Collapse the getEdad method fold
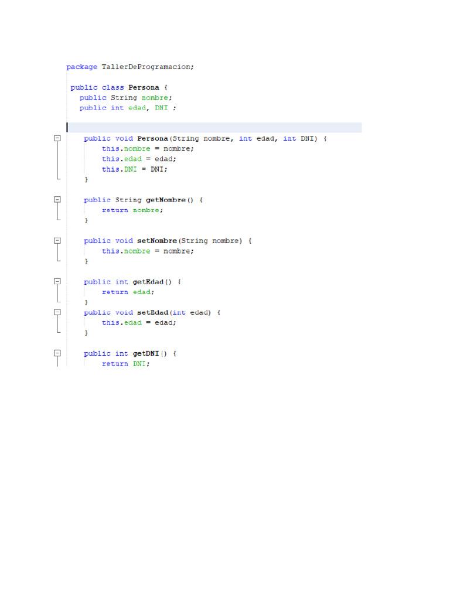The image size is (450, 600). click(57, 281)
